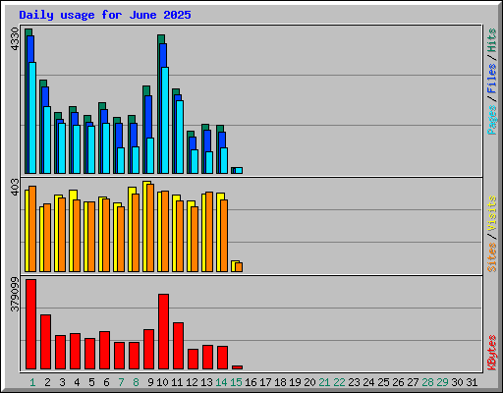The width and height of the screenshot is (503, 393).
Task: Click the orange Sites bar for day 1
Action: click(32, 229)
